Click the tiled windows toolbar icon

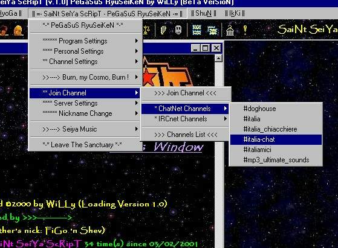point(197,30)
